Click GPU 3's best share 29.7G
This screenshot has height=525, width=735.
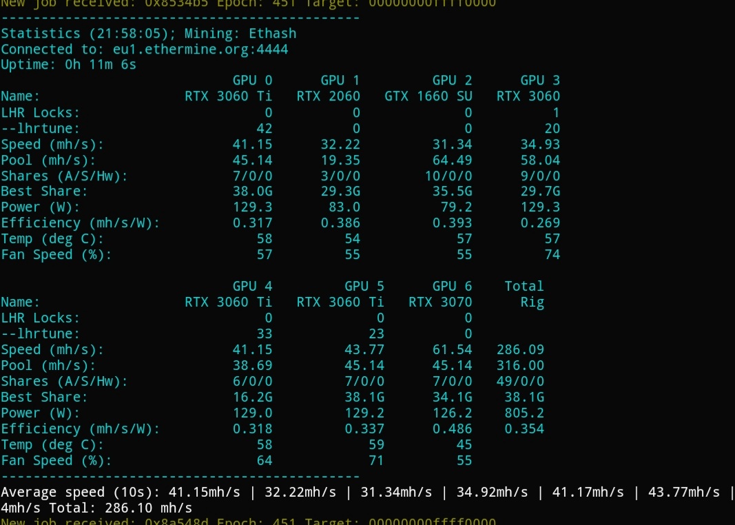[x=540, y=192]
